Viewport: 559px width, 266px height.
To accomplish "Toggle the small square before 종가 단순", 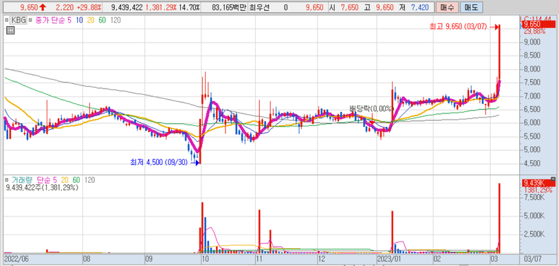I will tap(30, 21).
